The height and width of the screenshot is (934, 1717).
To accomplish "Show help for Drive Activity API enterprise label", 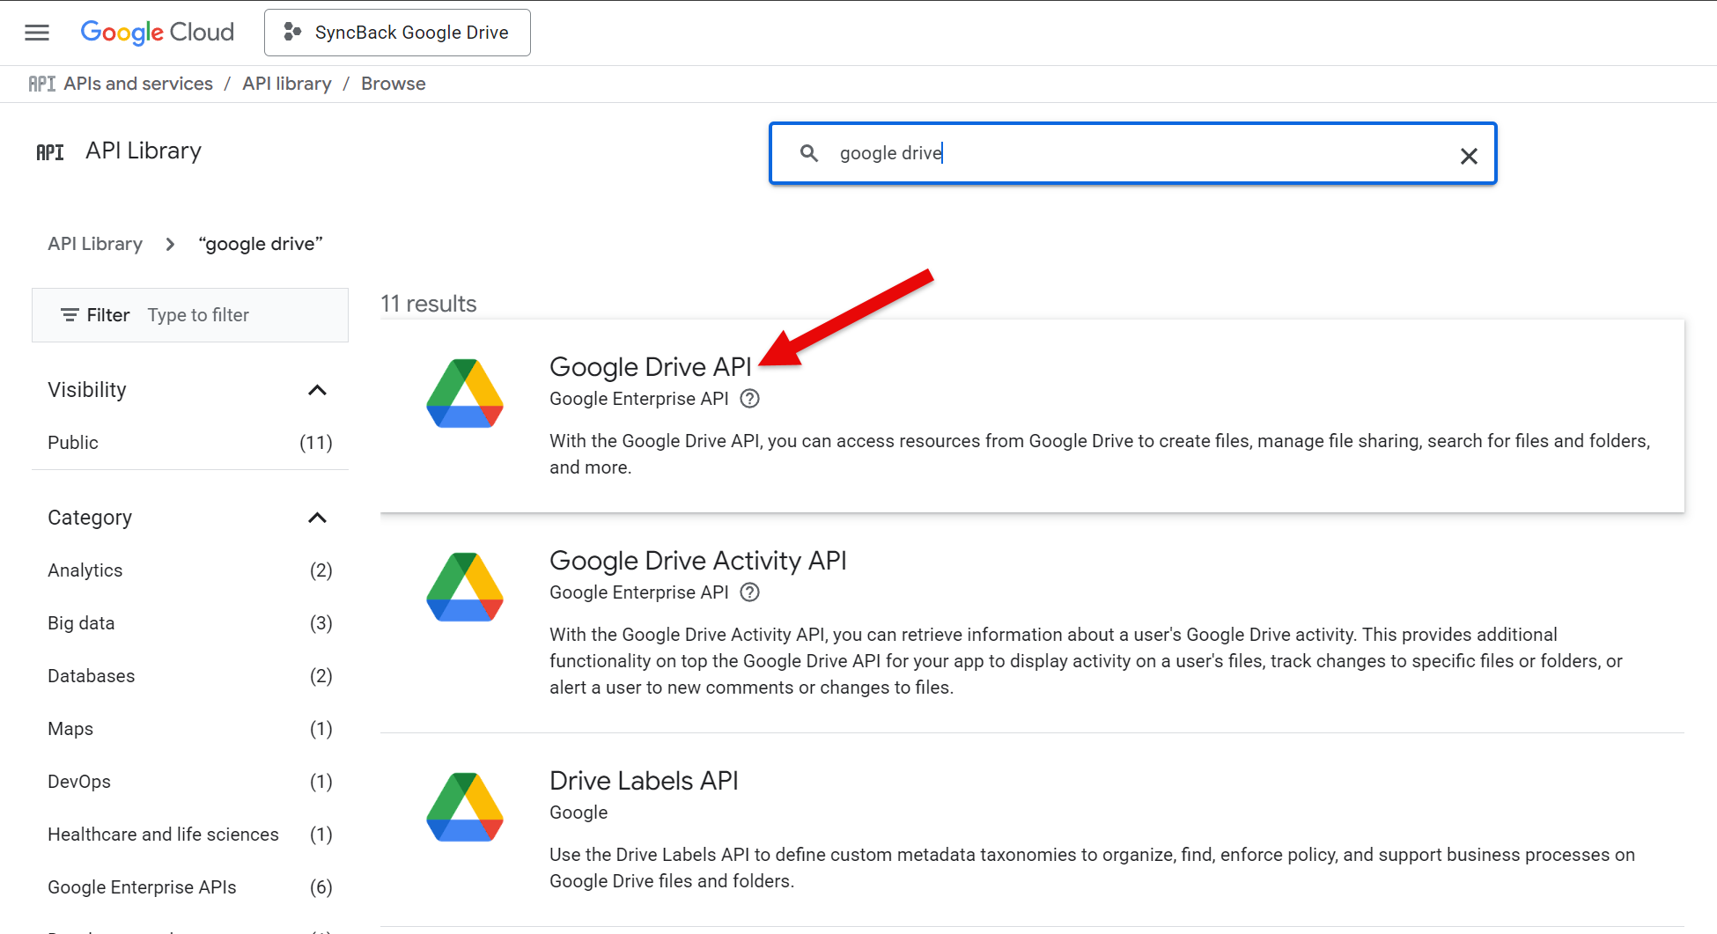I will [749, 592].
